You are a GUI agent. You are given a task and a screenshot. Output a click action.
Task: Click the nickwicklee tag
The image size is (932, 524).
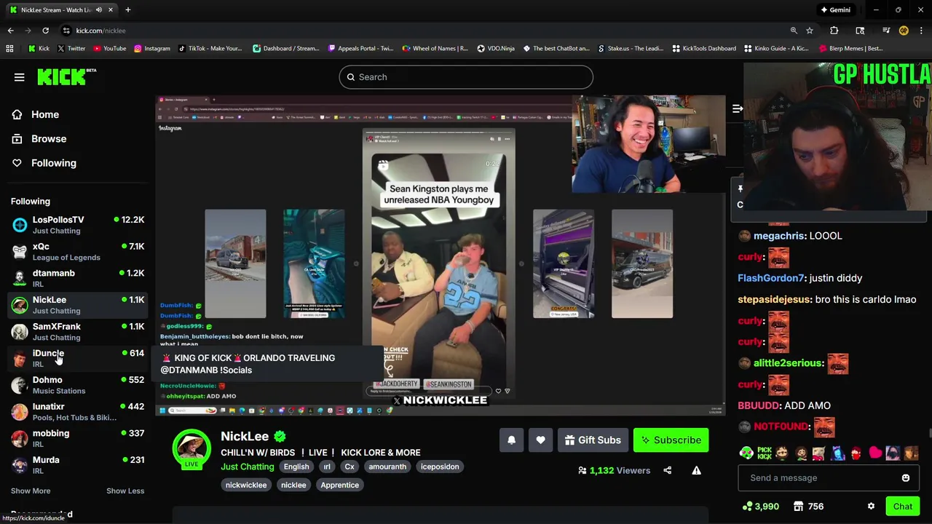[x=246, y=485]
